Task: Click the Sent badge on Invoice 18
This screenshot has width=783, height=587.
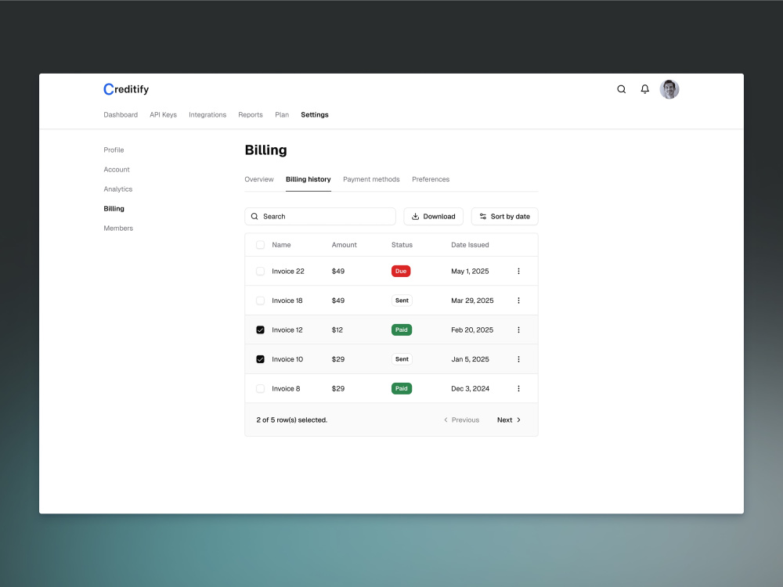Action: (402, 301)
